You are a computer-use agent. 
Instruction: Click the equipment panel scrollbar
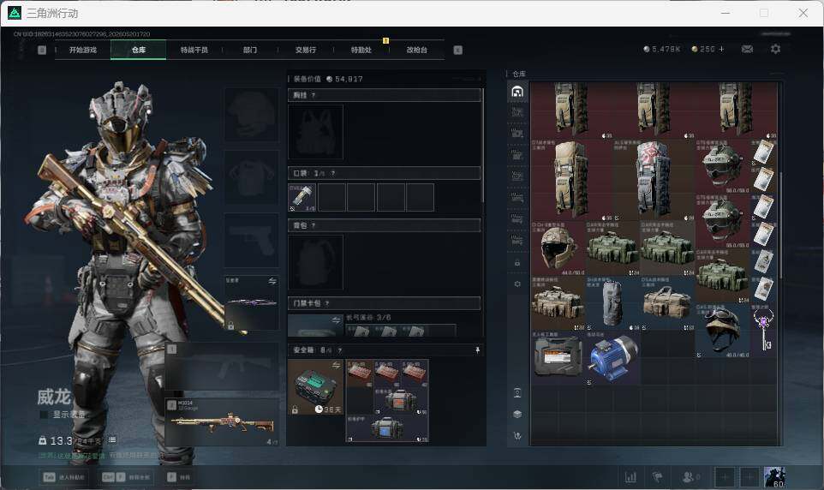click(x=483, y=145)
